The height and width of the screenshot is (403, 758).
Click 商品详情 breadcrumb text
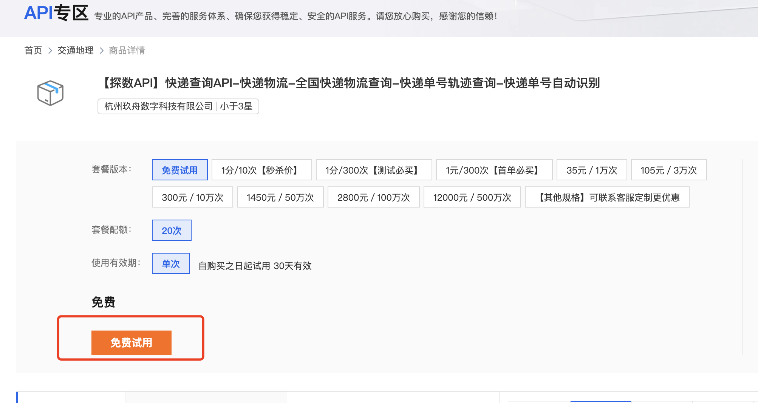[127, 51]
